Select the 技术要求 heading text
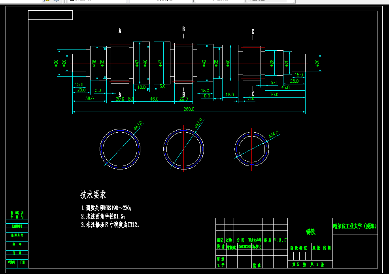389x274 pixels. click(93, 194)
